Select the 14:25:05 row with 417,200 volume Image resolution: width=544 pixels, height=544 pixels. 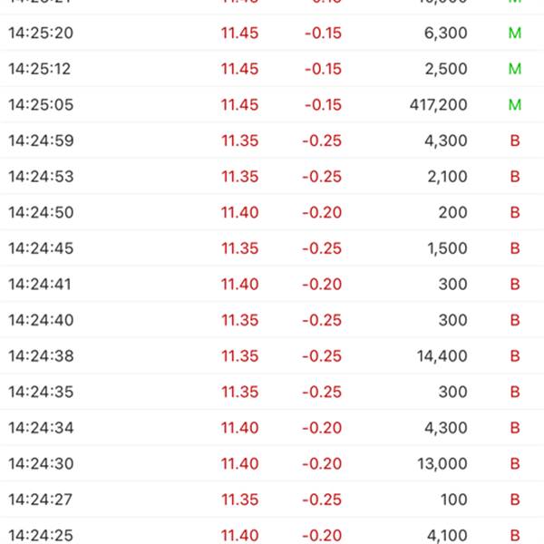point(272,105)
